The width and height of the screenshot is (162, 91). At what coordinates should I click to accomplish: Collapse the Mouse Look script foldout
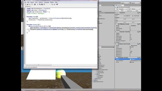[115, 44]
